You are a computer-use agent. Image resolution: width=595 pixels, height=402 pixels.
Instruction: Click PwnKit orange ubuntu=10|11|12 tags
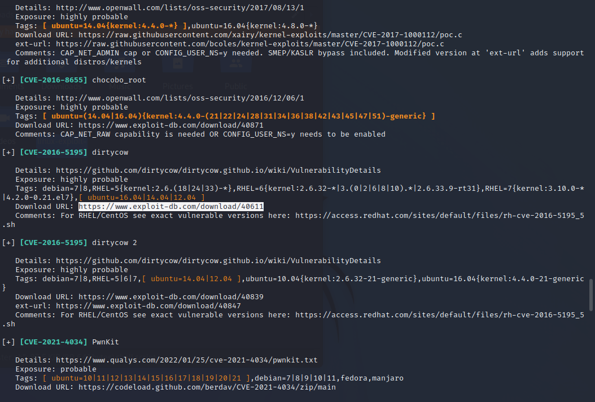click(146, 378)
